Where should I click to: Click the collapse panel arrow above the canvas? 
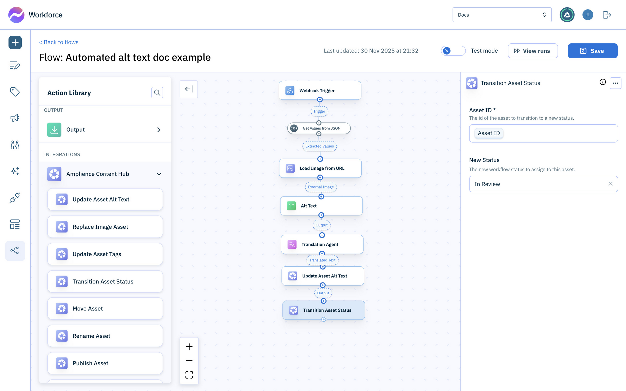(189, 89)
